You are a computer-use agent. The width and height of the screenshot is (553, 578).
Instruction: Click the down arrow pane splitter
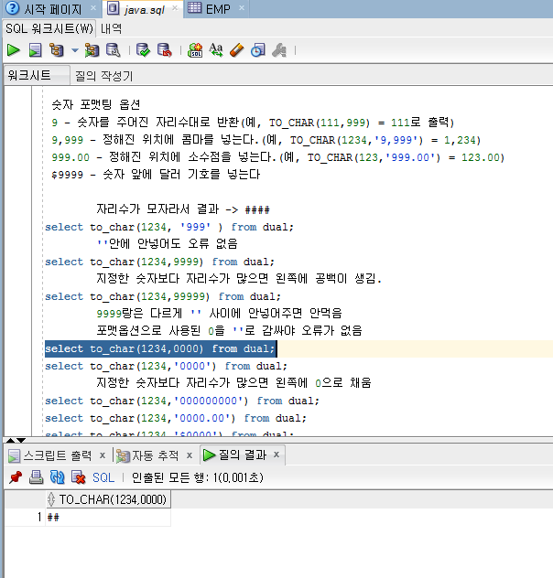(21, 441)
